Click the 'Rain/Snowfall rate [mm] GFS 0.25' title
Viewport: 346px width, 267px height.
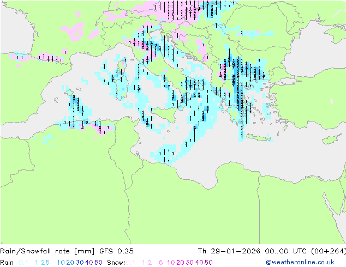[67, 251]
